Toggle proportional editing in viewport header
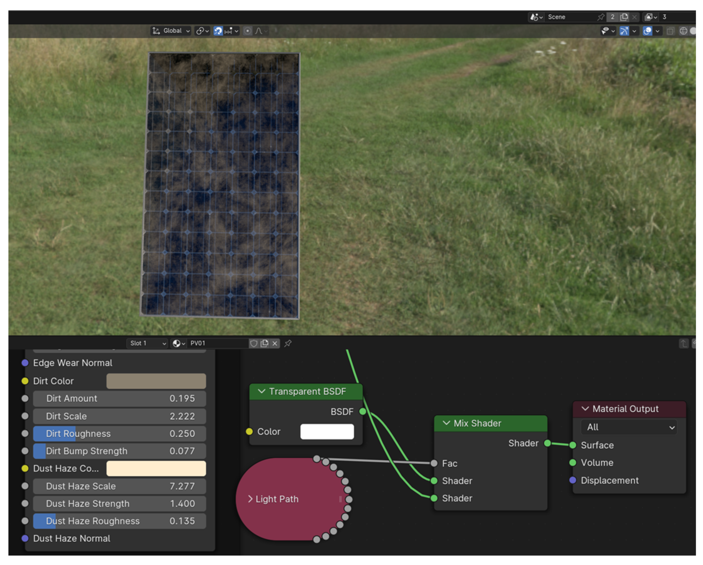703x565 pixels. point(247,31)
